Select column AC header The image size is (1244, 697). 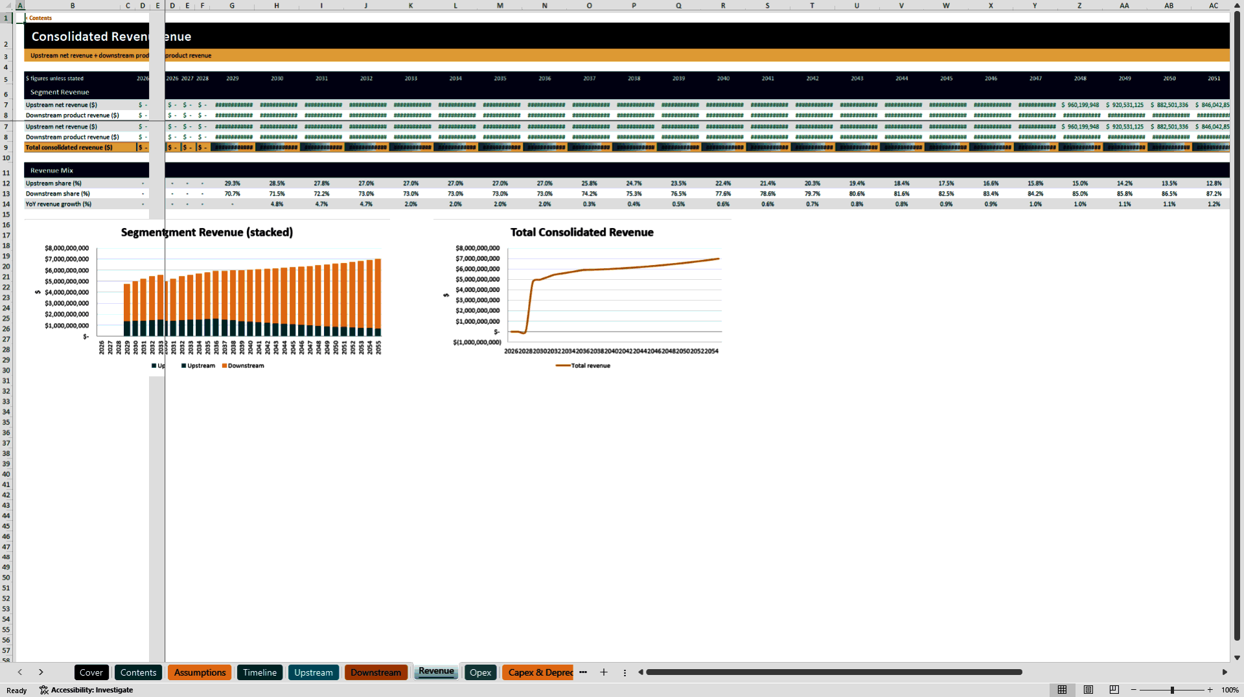click(x=1214, y=5)
